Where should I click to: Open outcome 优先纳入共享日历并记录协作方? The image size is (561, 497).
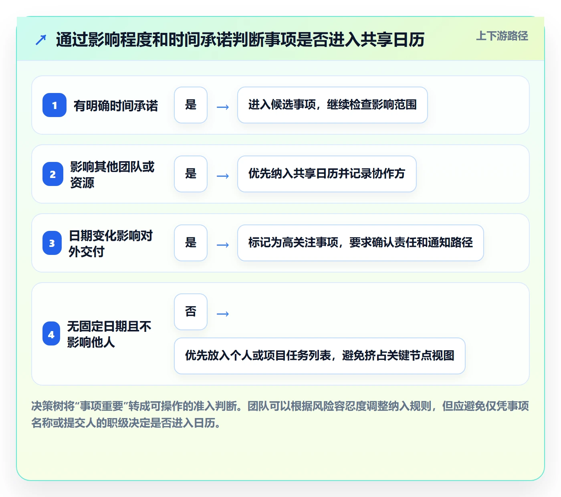[327, 174]
